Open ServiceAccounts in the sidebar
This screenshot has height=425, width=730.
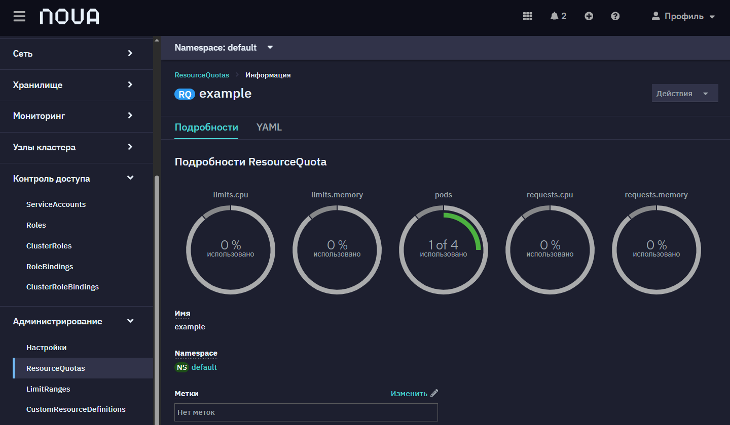[56, 204]
